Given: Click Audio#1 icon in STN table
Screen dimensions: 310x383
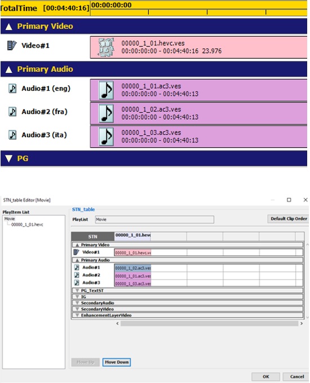Looking at the screenshot, I should click(x=77, y=267).
